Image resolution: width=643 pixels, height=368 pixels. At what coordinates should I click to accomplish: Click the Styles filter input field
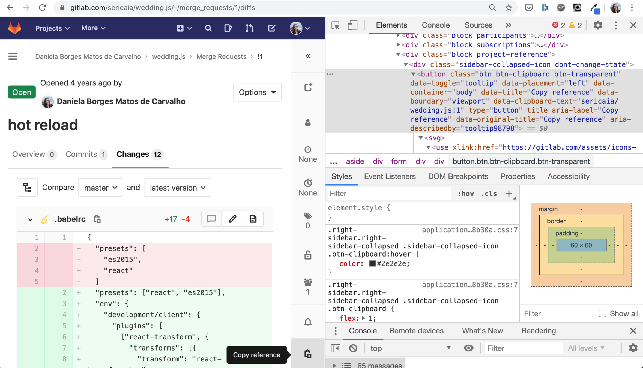tap(389, 194)
